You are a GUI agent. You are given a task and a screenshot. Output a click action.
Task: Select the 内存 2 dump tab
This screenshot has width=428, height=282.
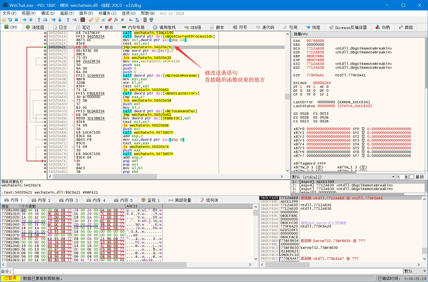pos(41,200)
